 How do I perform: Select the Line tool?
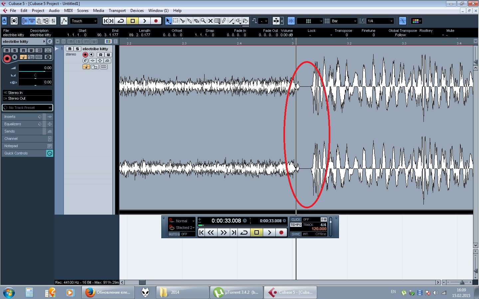coord(232,21)
